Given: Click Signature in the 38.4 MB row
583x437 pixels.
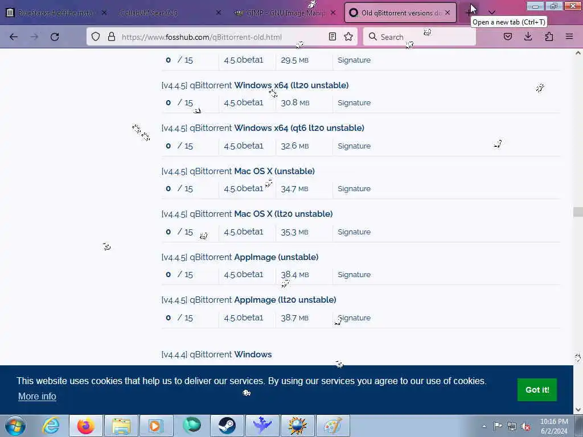Looking at the screenshot, I should [354, 274].
